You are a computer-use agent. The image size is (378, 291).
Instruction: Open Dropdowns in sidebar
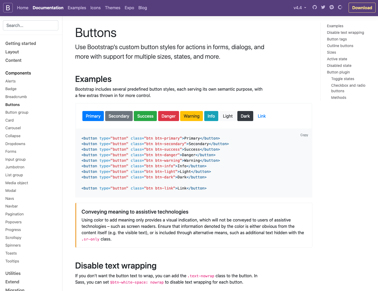(x=15, y=144)
